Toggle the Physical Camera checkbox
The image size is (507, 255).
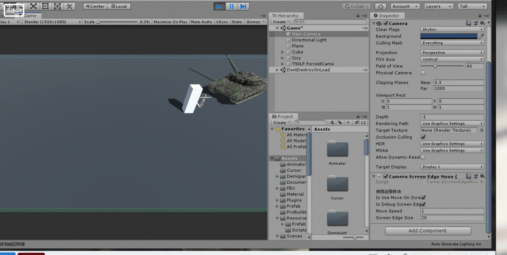423,73
